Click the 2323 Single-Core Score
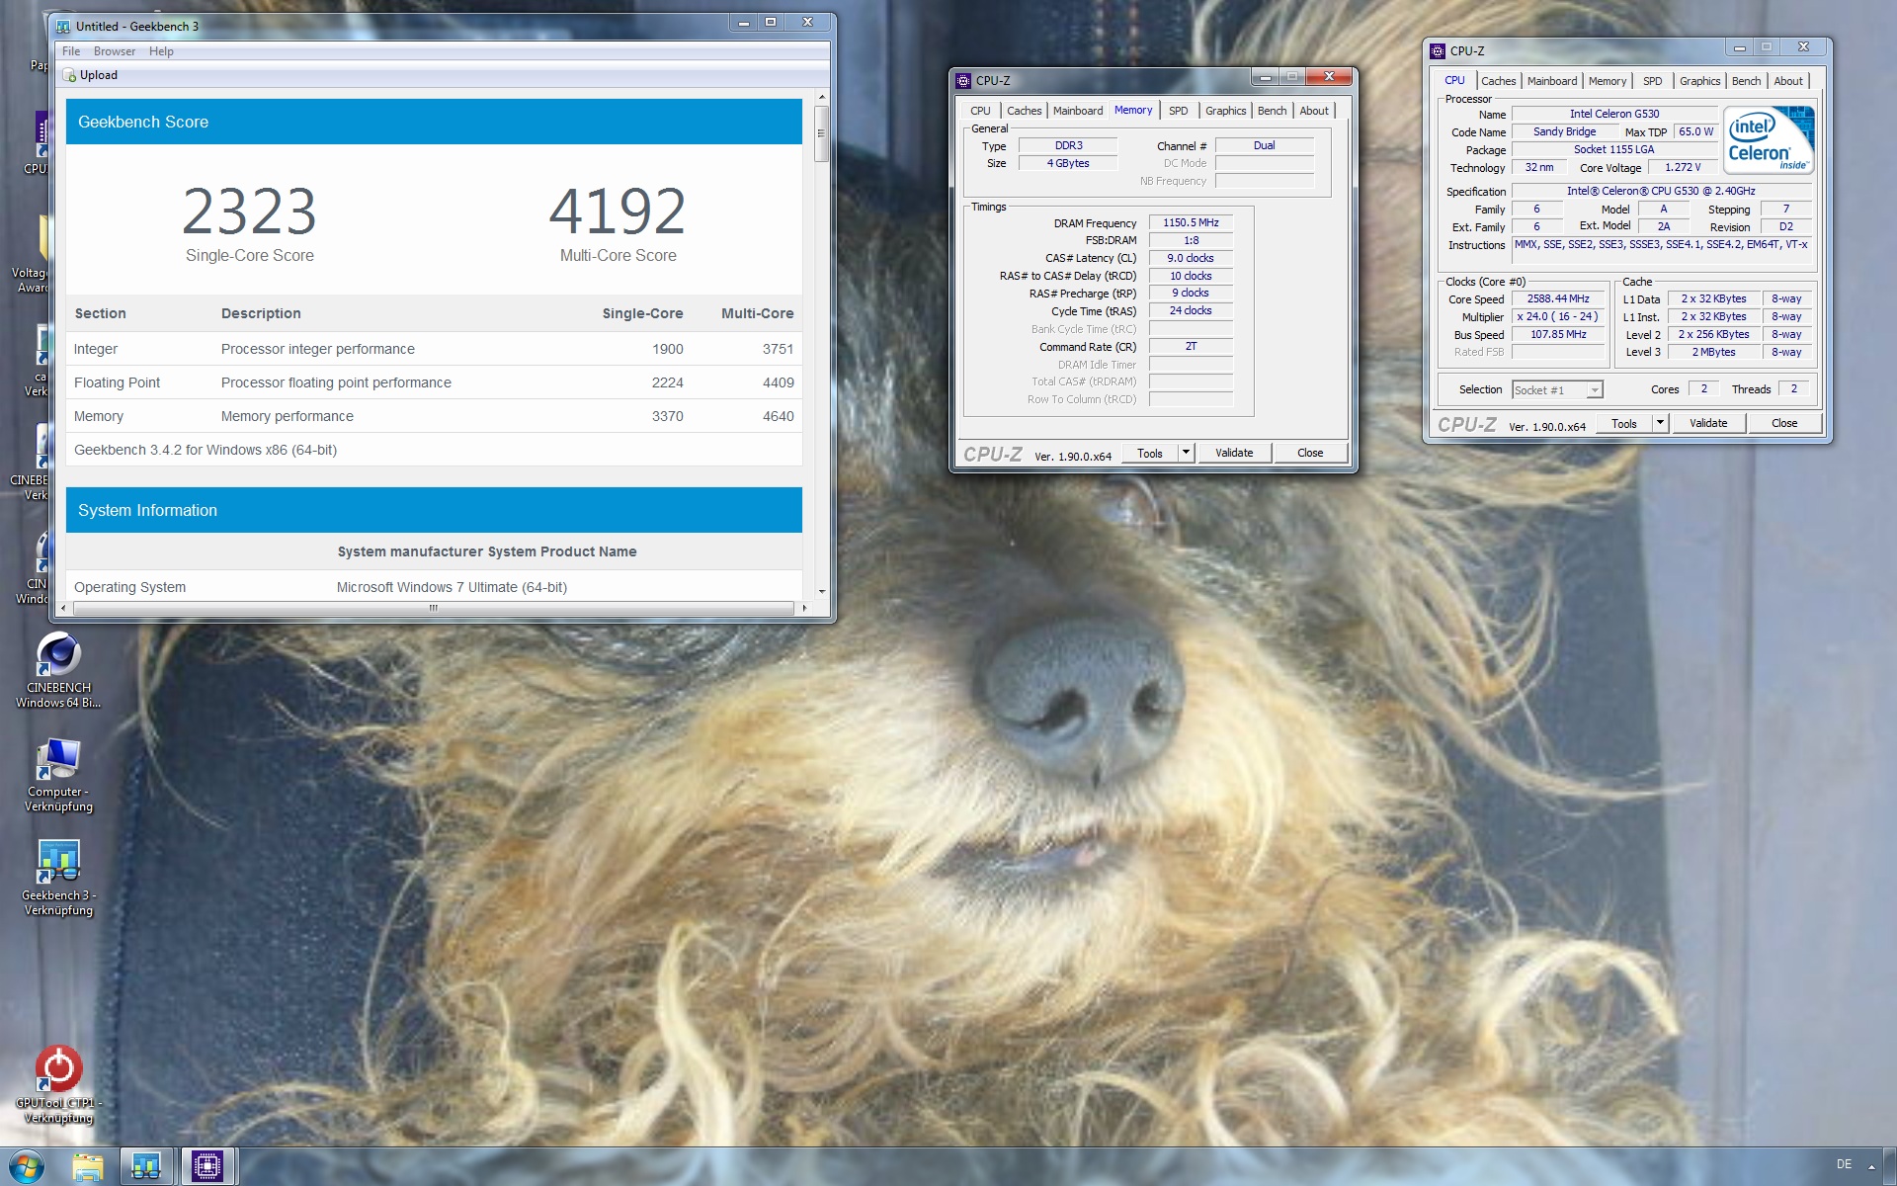Screen dimensions: 1897x1186 249,212
